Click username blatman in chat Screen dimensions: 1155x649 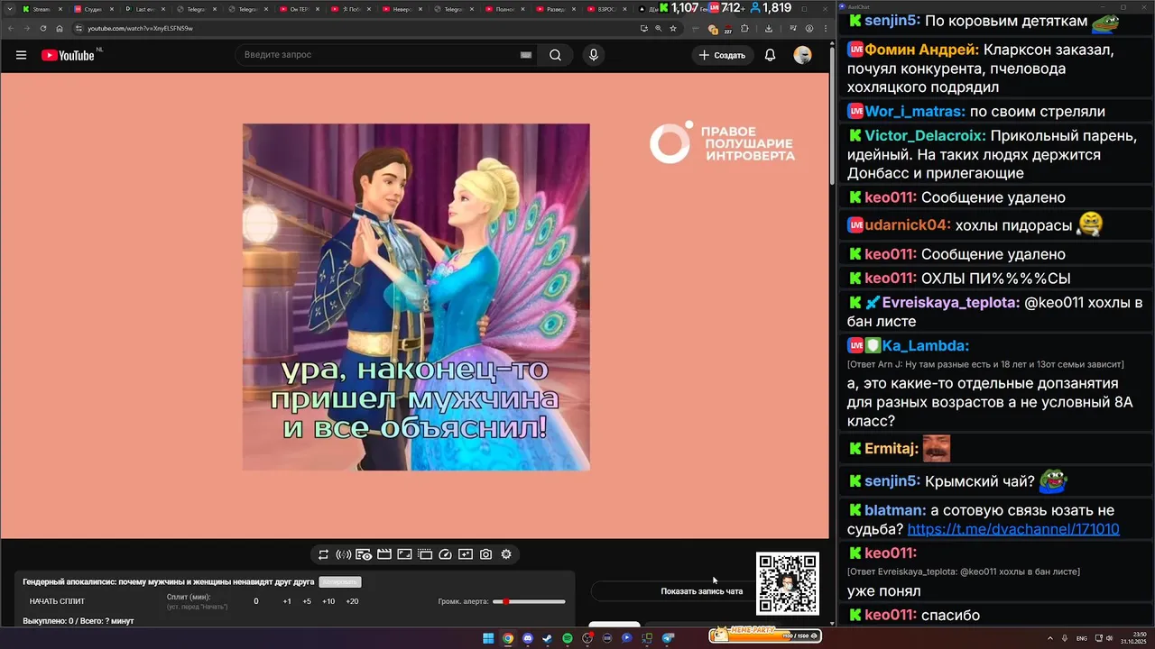coord(895,510)
